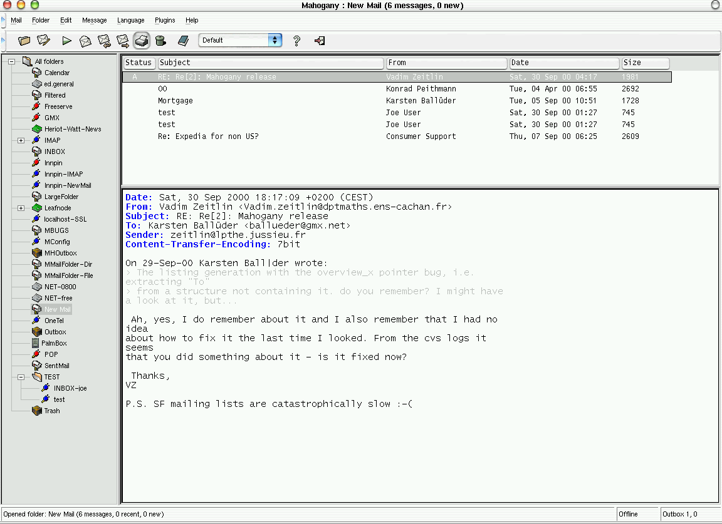Click the exit door toolbar icon
The image size is (722, 524).
point(320,41)
